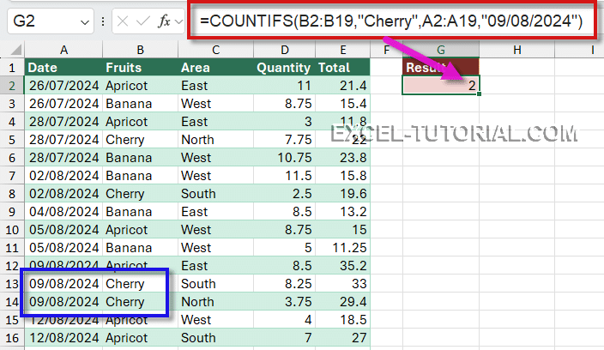
Task: Click the Area header cell
Action: [x=215, y=68]
